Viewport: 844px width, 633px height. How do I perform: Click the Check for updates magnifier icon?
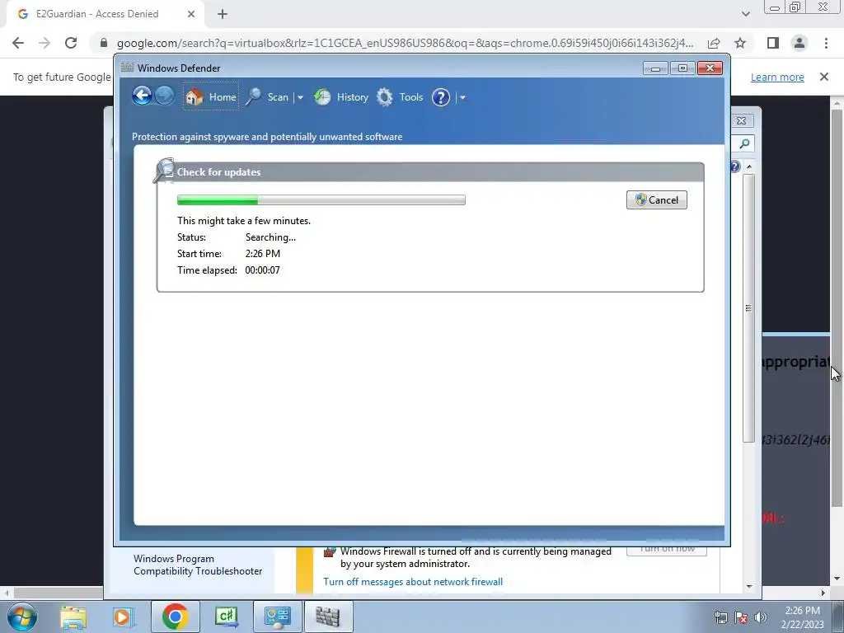click(164, 171)
